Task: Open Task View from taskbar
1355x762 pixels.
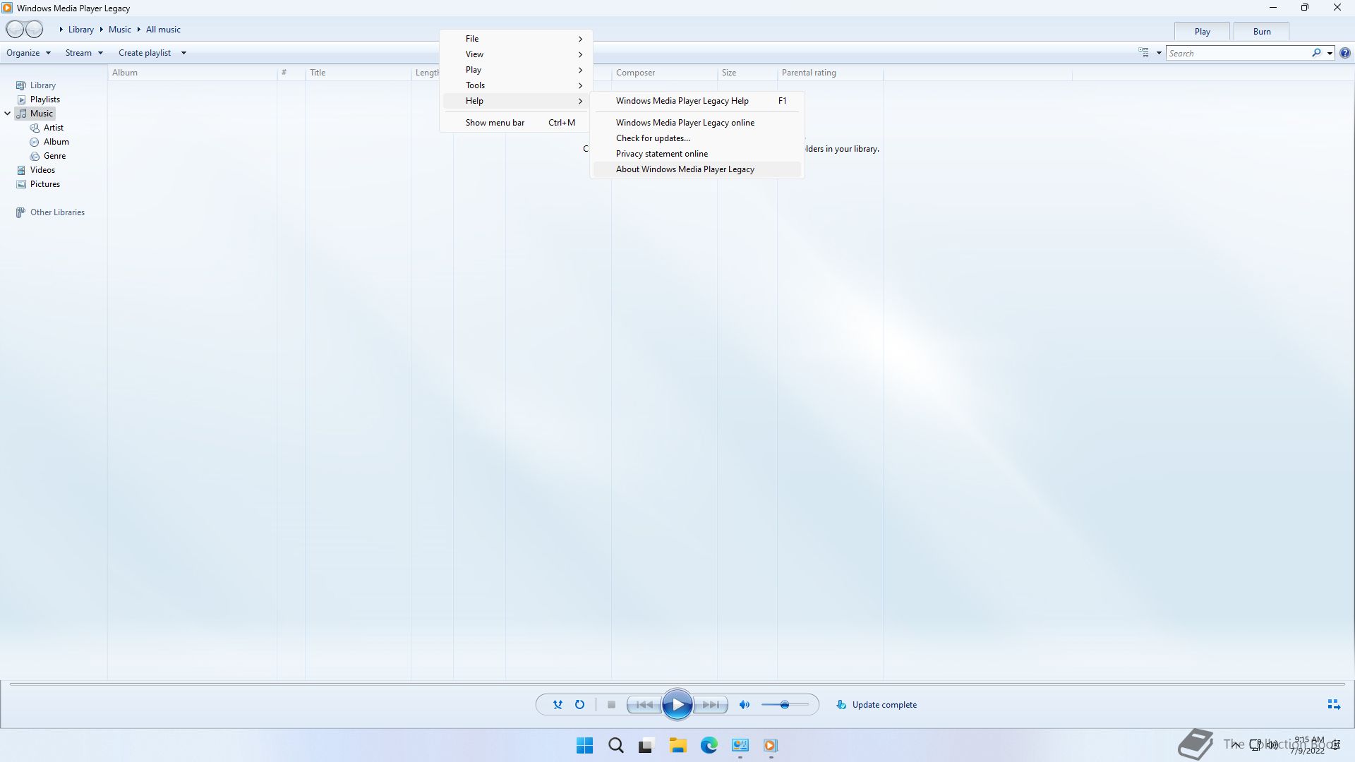Action: (646, 746)
